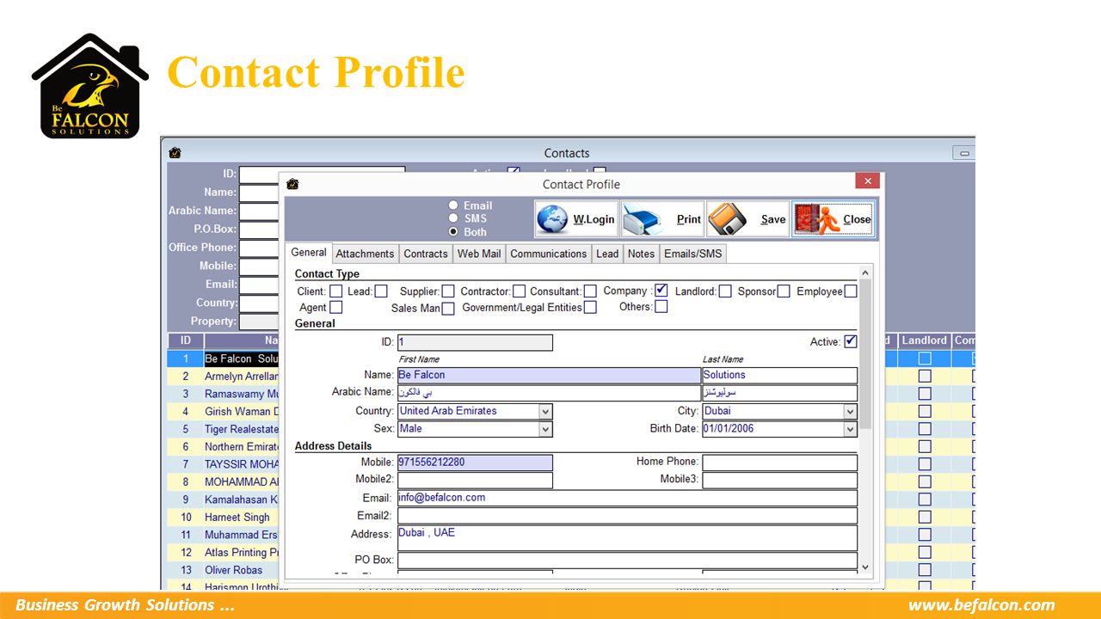
Task: Open web login with W.Login button
Action: 575,219
